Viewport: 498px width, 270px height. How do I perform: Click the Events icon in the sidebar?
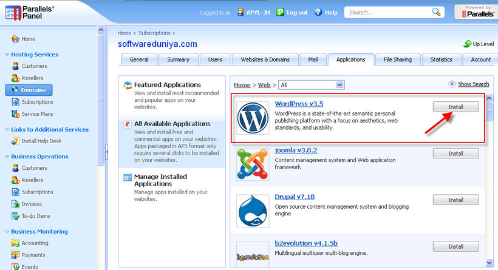pos(15,266)
